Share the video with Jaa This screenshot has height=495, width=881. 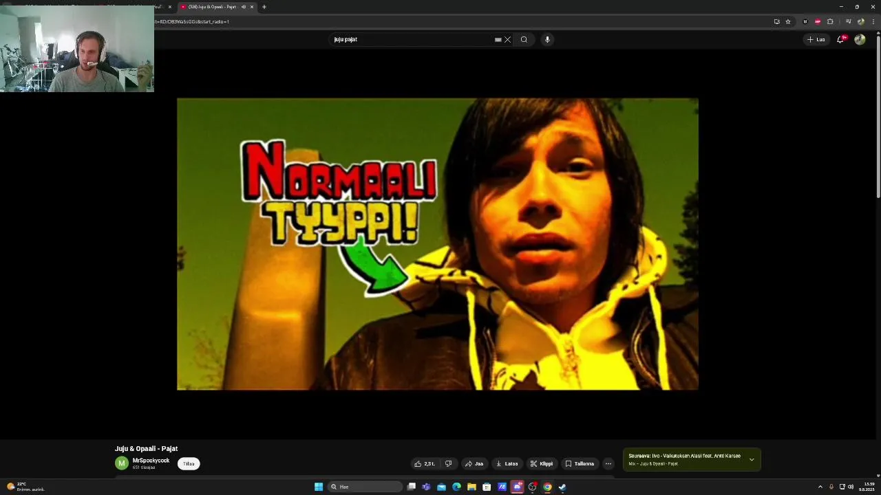[474, 463]
